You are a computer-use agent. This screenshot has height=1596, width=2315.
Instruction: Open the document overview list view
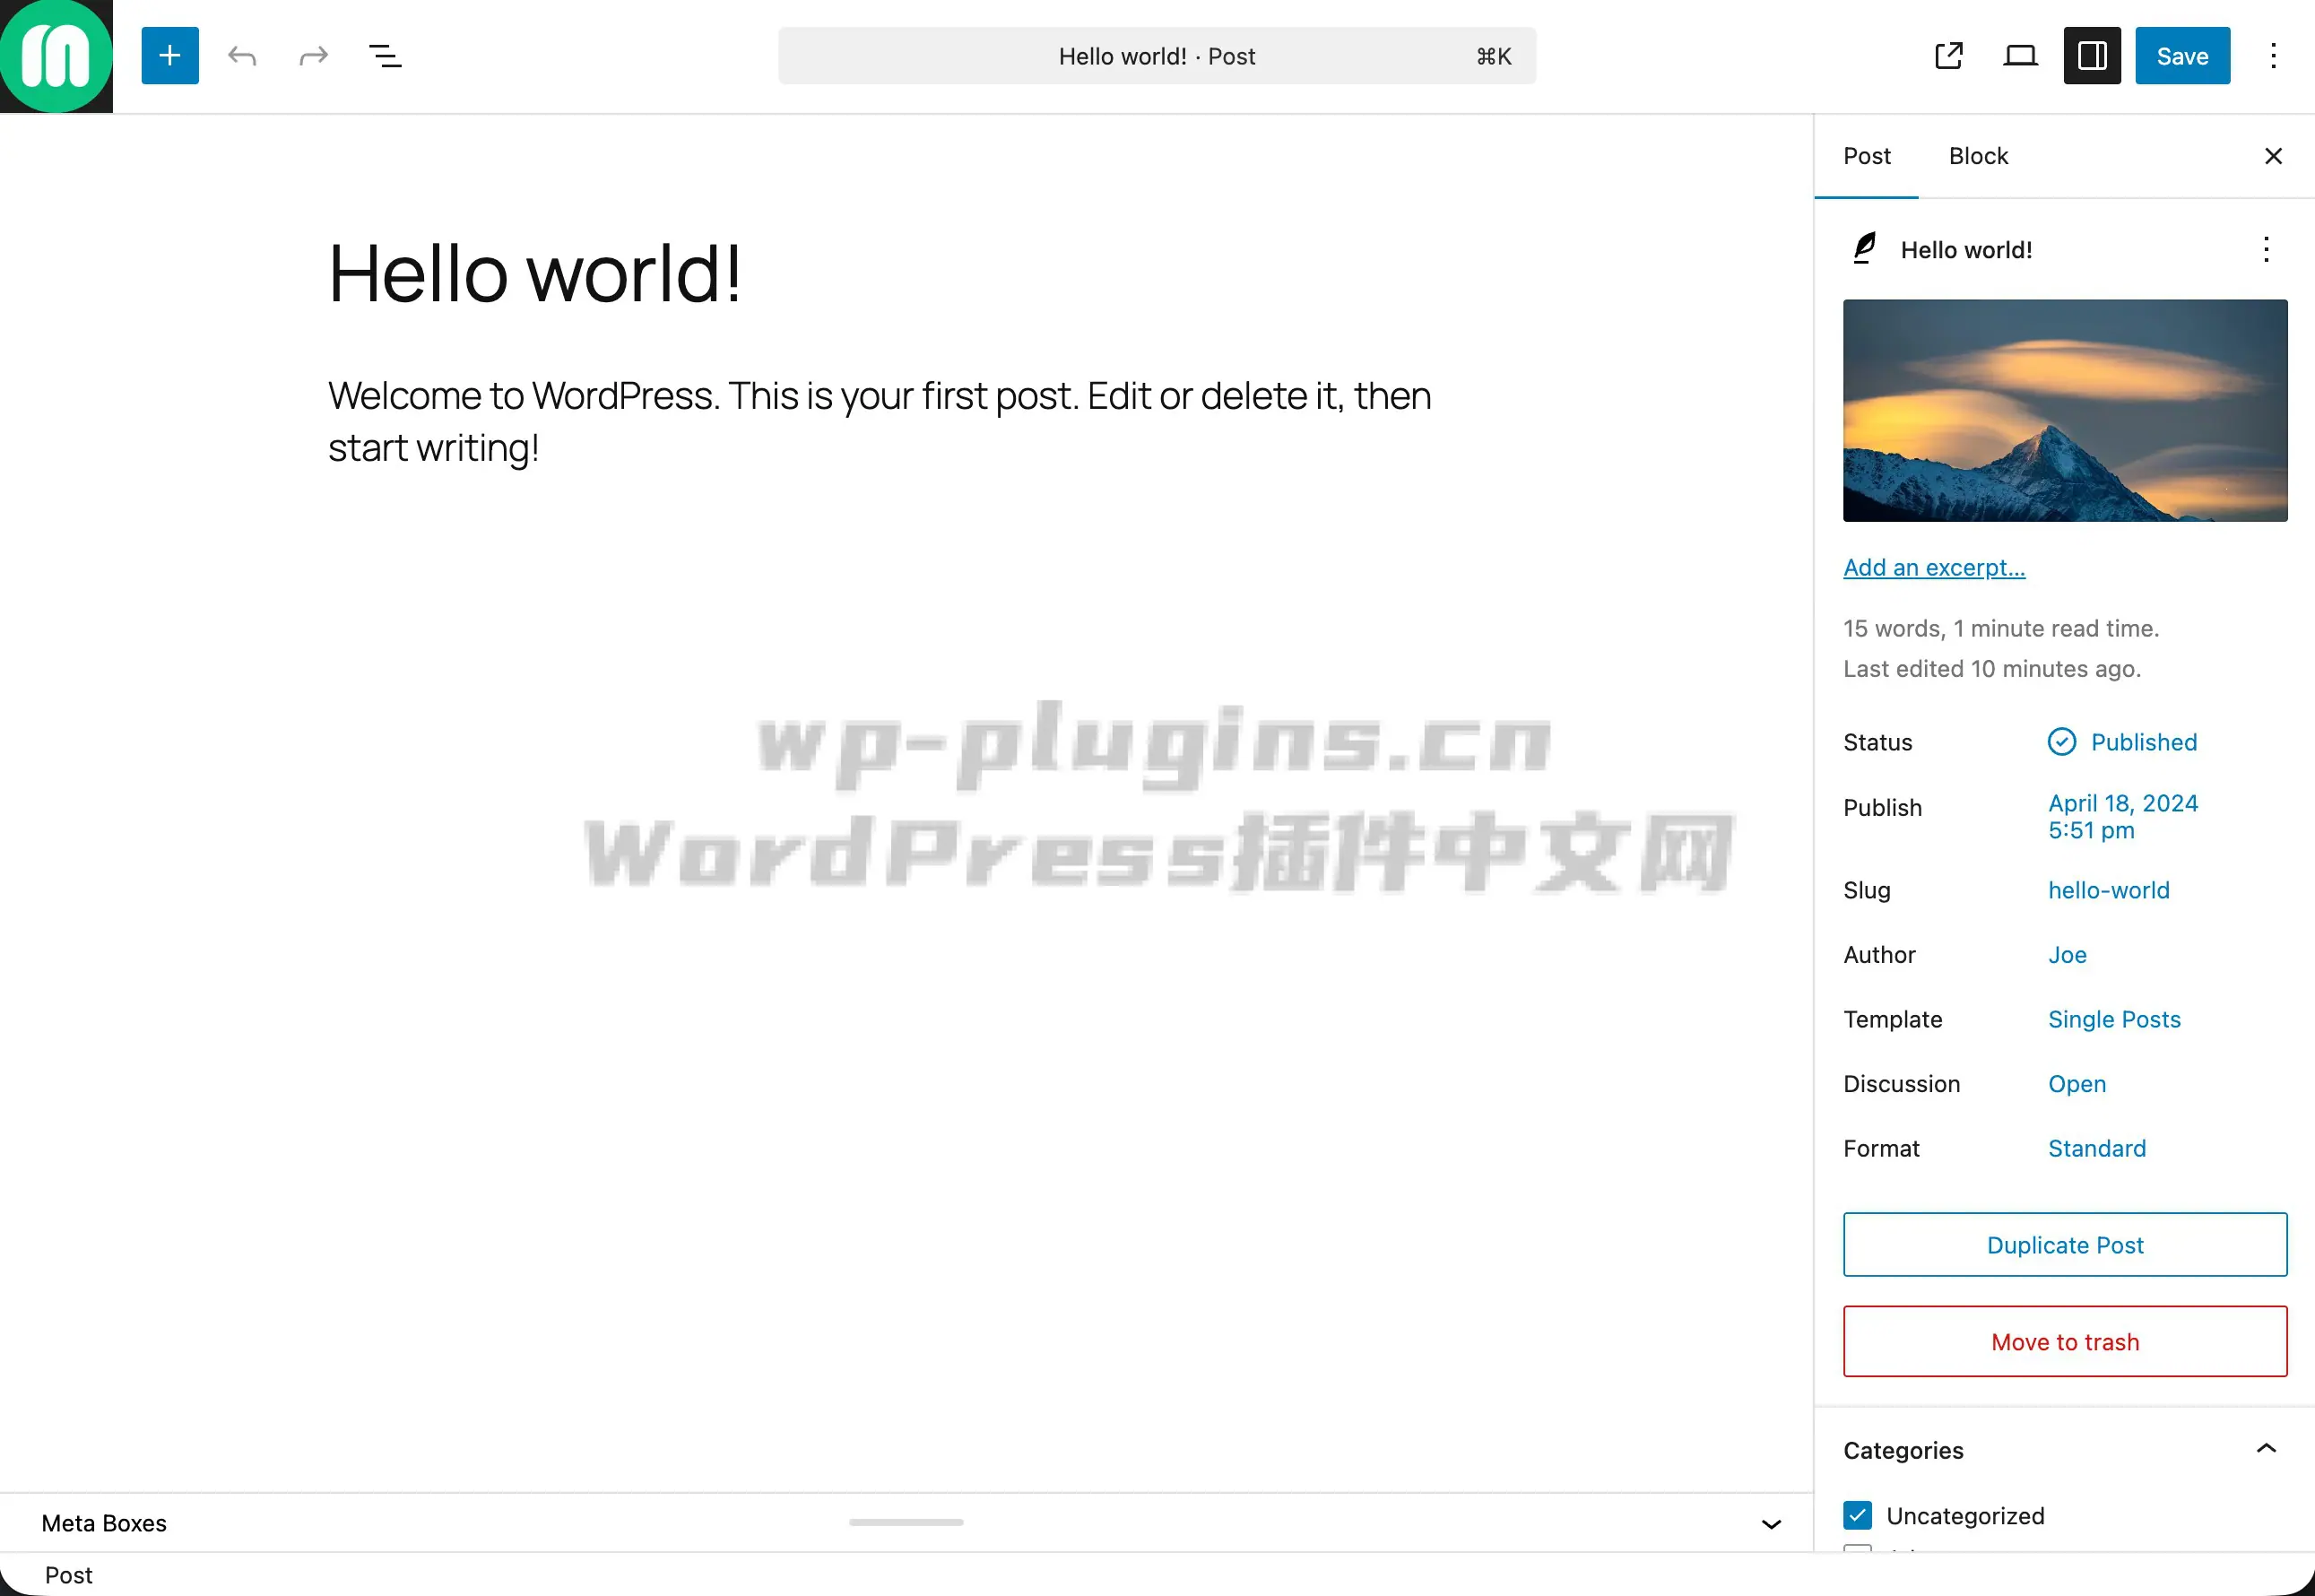(x=385, y=56)
